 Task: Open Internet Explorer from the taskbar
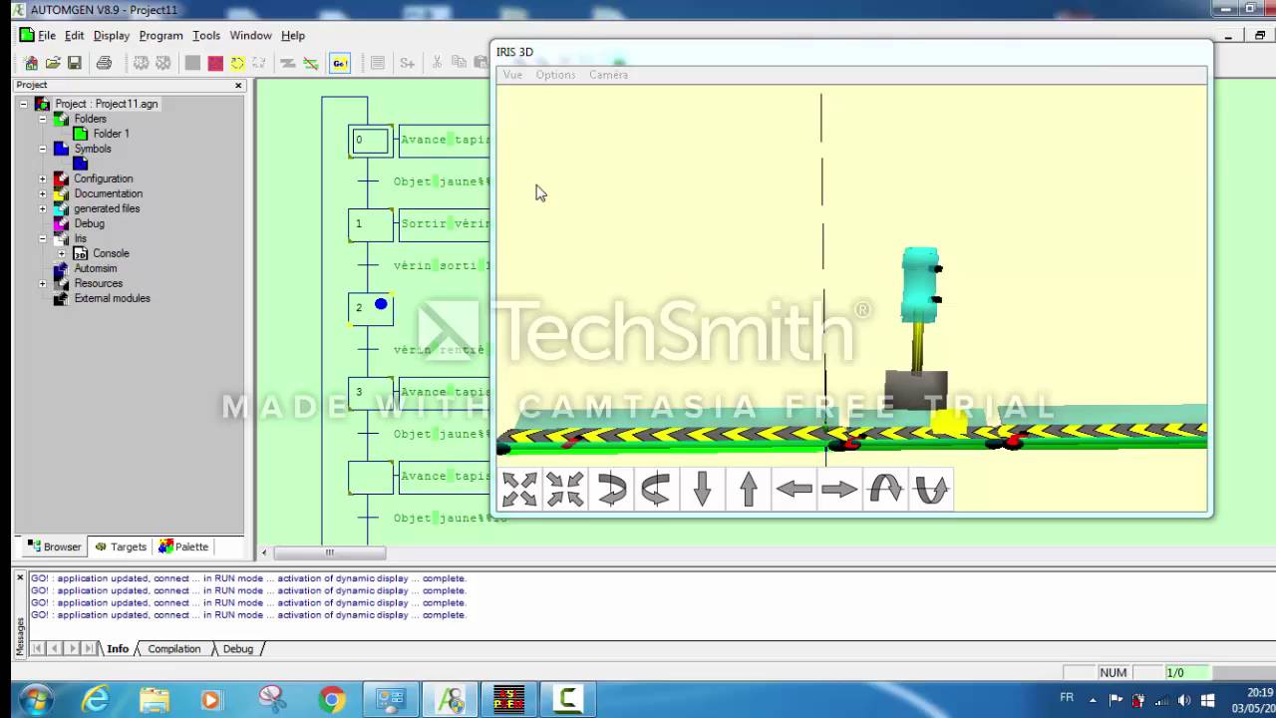pos(96,699)
